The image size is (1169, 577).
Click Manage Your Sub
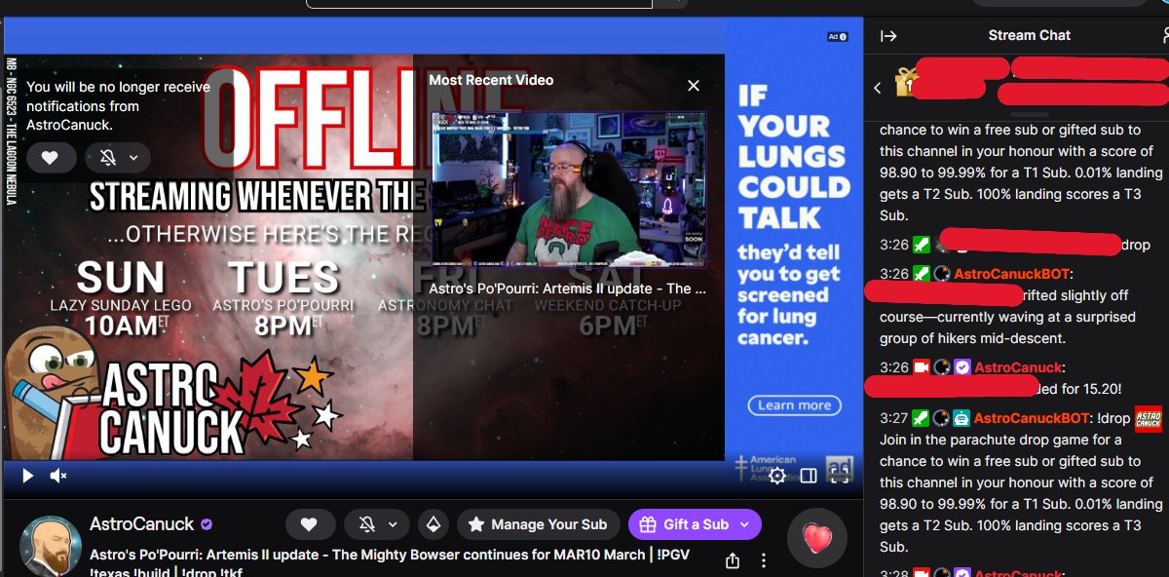coord(538,524)
